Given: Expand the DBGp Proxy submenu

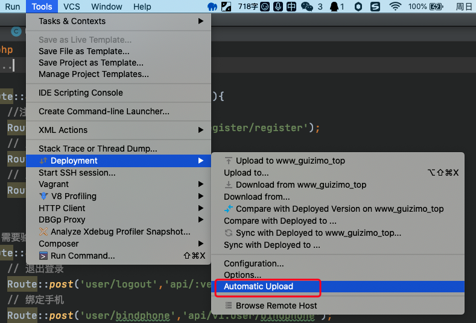Looking at the screenshot, I should [x=119, y=220].
